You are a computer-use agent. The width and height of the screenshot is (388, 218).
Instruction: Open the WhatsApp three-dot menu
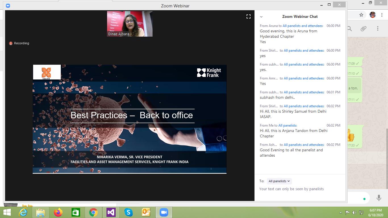point(378,28)
